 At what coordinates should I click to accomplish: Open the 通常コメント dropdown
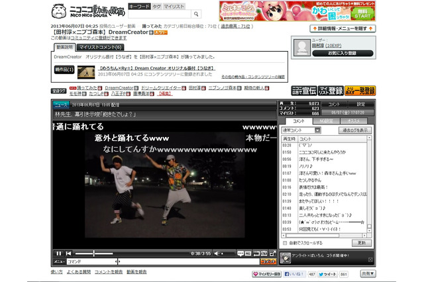(301, 130)
